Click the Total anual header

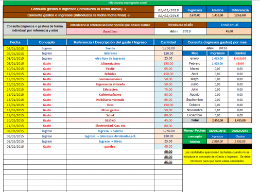(229, 25)
